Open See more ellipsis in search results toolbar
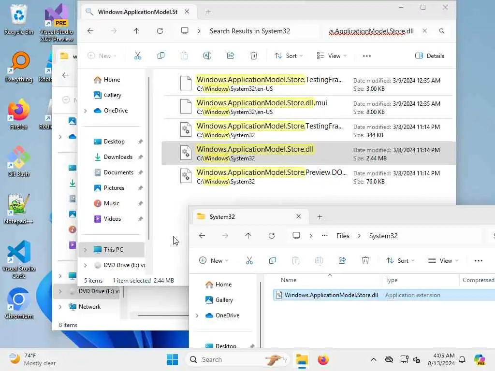The height and width of the screenshot is (371, 495). coord(366,56)
